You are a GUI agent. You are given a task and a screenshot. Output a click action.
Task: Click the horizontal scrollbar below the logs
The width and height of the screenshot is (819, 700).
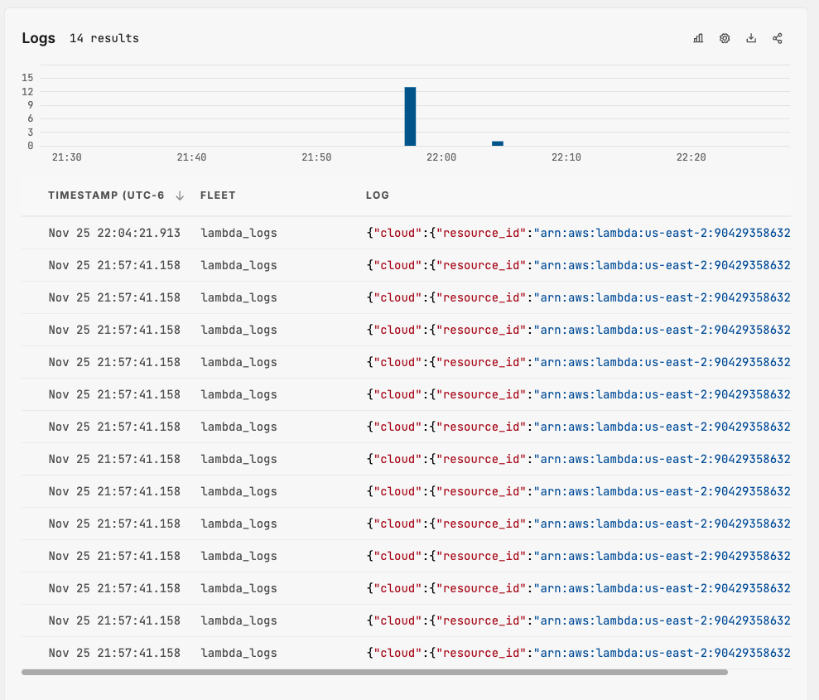pyautogui.click(x=374, y=672)
